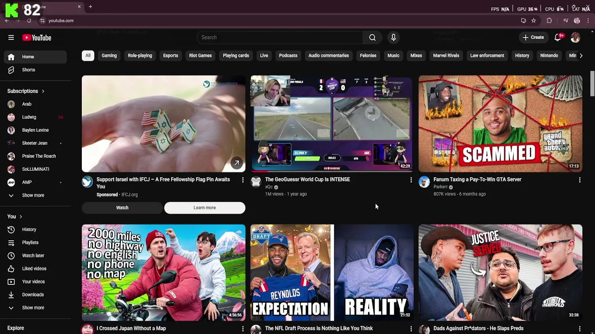Play the Japan motorcycle trip thumbnail
The image size is (595, 334).
click(164, 273)
